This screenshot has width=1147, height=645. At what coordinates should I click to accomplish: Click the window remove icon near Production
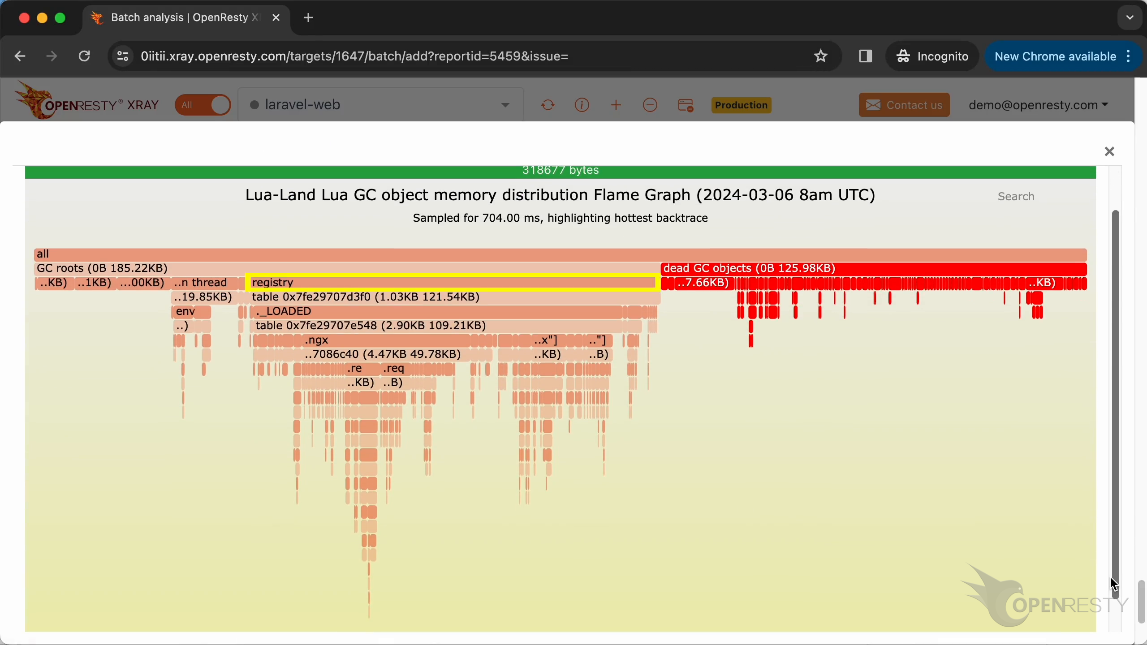[686, 105]
